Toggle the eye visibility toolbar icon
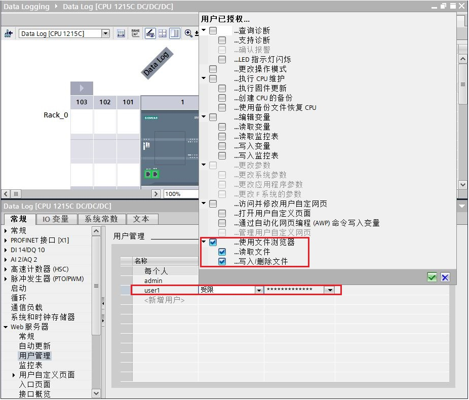The width and height of the screenshot is (469, 400). pyautogui.click(x=150, y=33)
